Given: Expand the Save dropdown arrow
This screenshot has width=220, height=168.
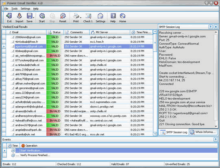Looking at the screenshot, I should click(x=34, y=17).
